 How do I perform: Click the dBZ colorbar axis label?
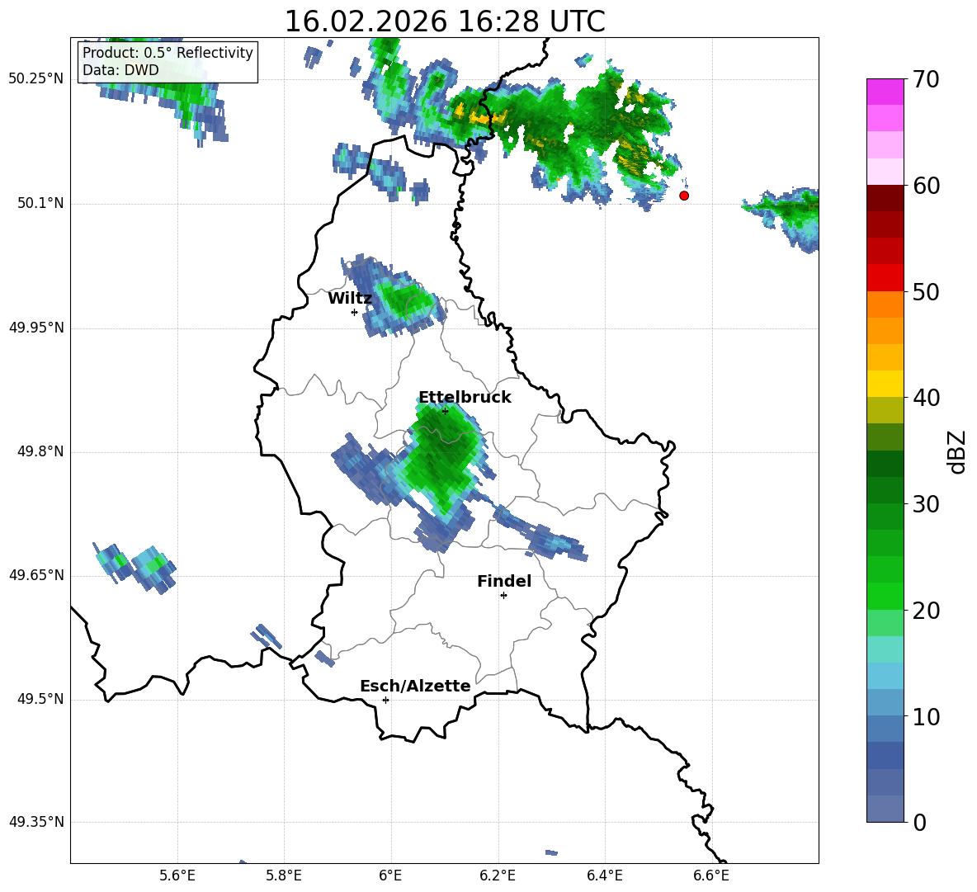[958, 451]
